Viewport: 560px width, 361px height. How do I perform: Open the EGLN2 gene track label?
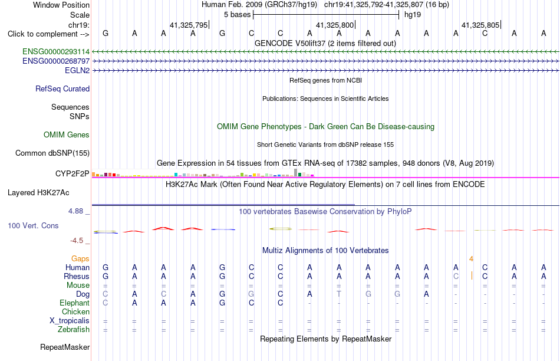click(x=77, y=70)
